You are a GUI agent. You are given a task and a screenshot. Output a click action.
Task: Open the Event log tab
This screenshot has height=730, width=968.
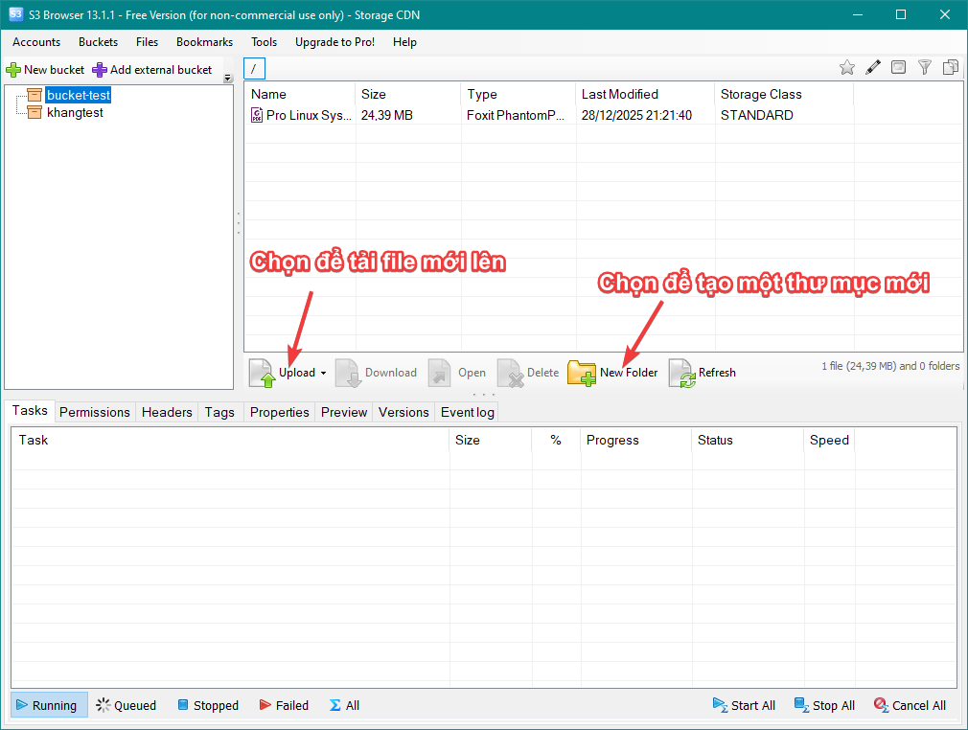467,412
